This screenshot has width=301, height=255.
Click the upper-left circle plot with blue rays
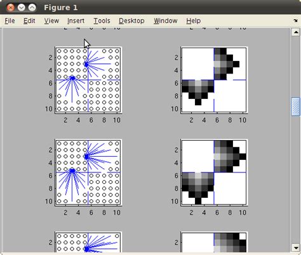pos(88,80)
